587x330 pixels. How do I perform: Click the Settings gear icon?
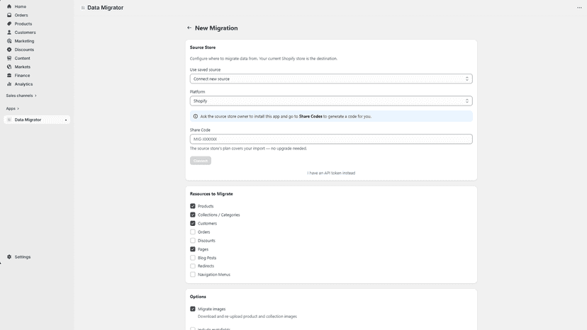pyautogui.click(x=9, y=256)
